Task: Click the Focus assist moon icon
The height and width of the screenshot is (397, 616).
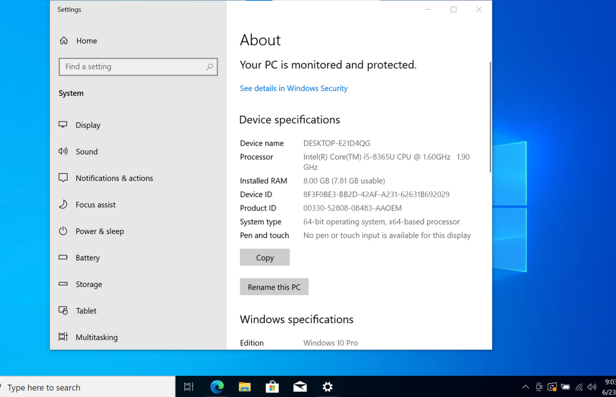Action: coord(63,204)
